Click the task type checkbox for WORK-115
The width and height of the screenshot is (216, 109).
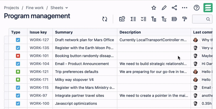tap(18, 88)
